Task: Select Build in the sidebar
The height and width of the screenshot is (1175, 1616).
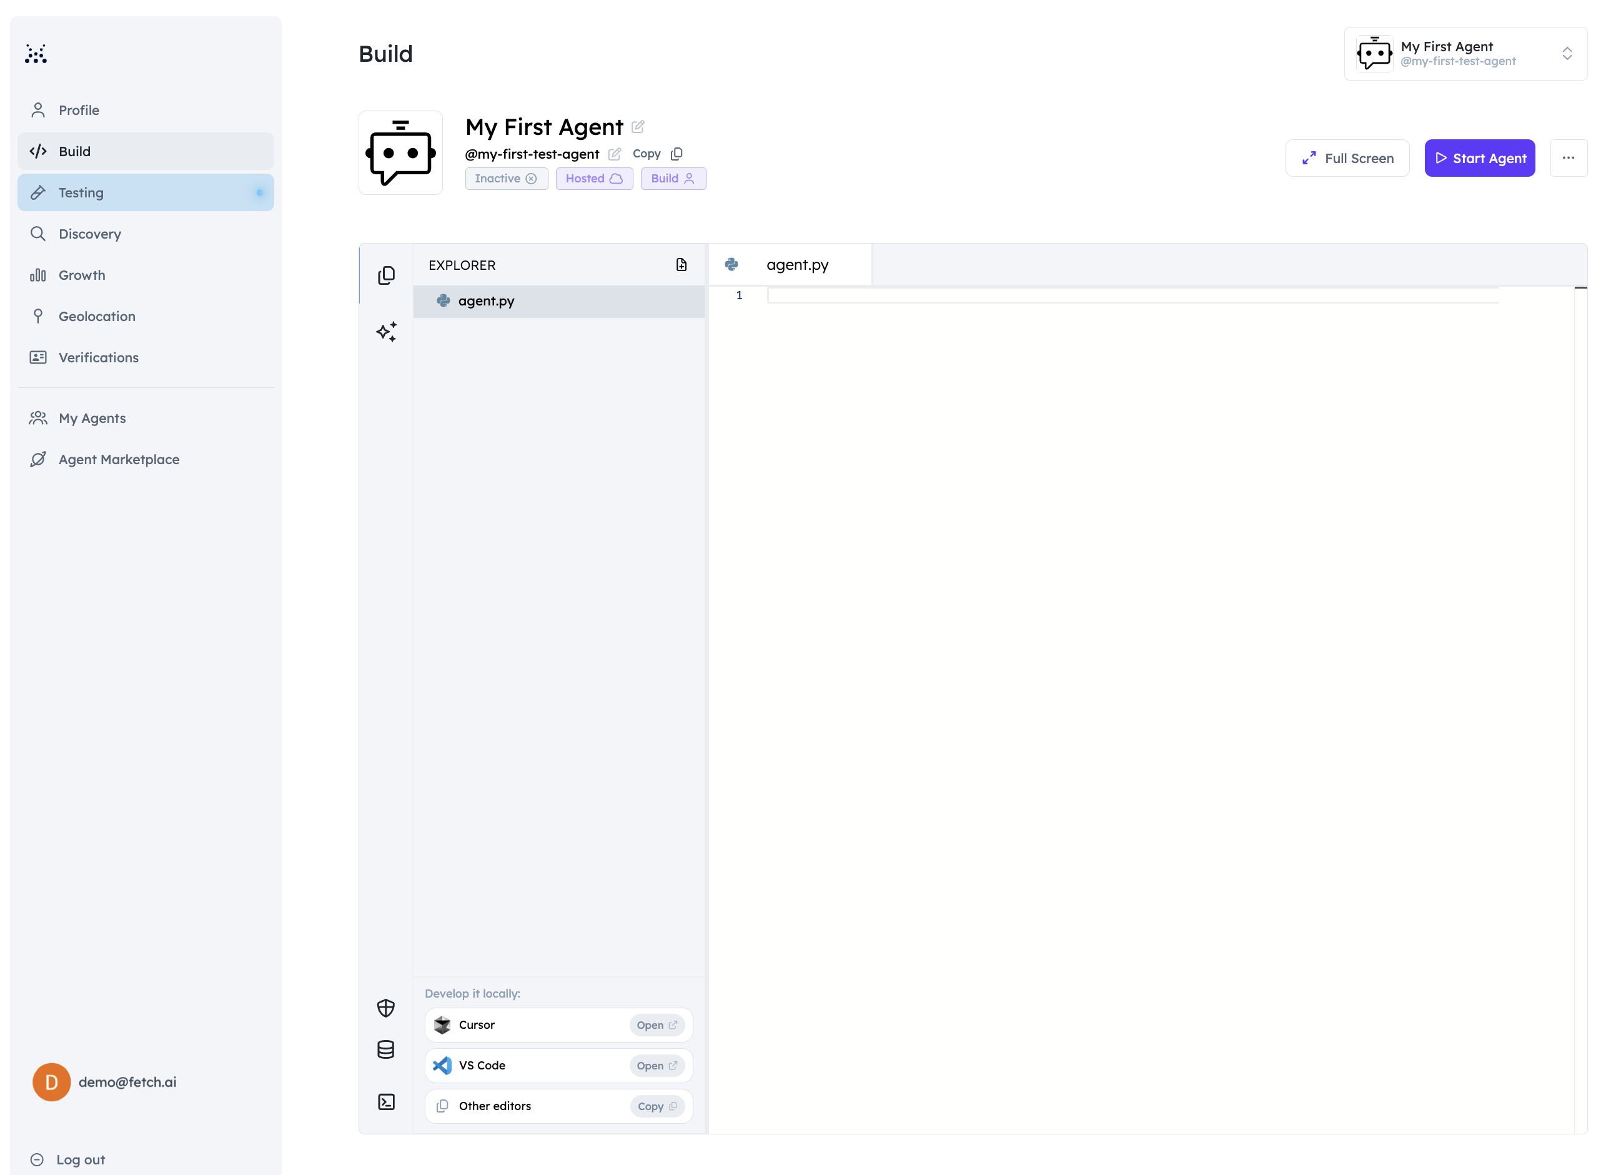Action: [x=146, y=151]
